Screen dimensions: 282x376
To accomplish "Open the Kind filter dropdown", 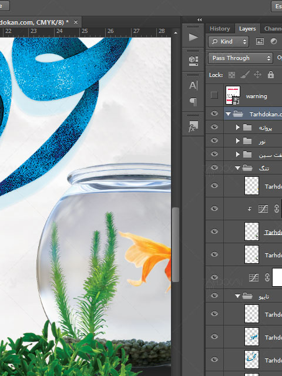I will (229, 42).
